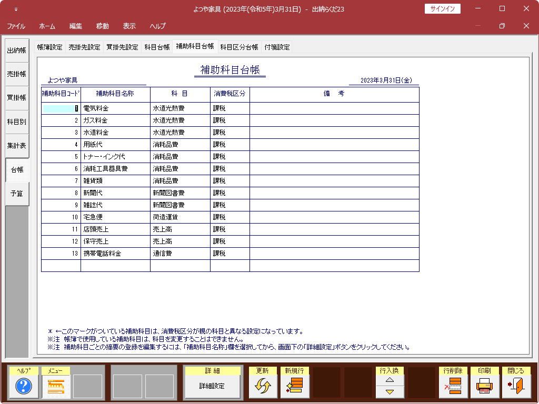Select the 雑誌代 name cell
The image size is (539, 404).
point(115,205)
